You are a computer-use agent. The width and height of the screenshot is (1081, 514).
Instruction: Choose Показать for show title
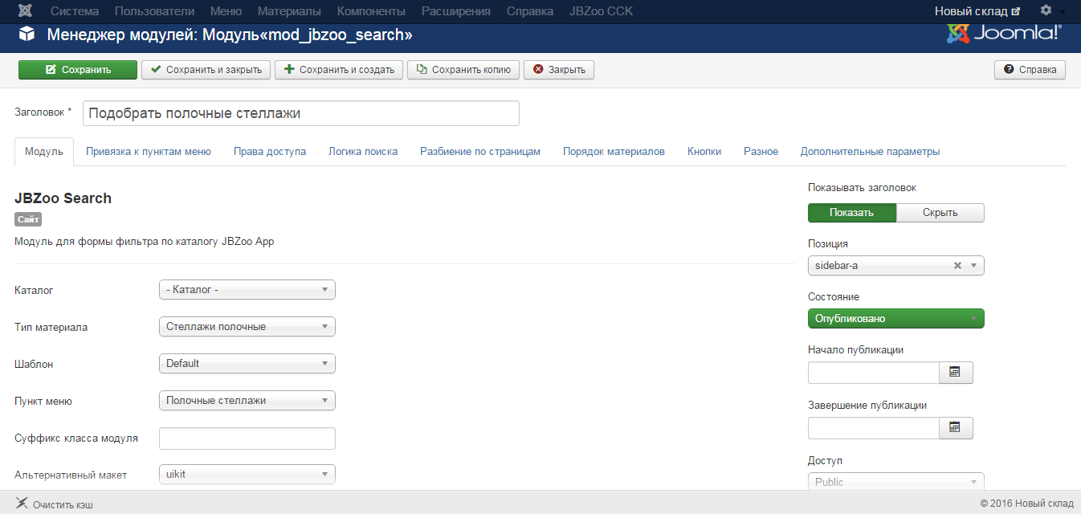coord(851,213)
